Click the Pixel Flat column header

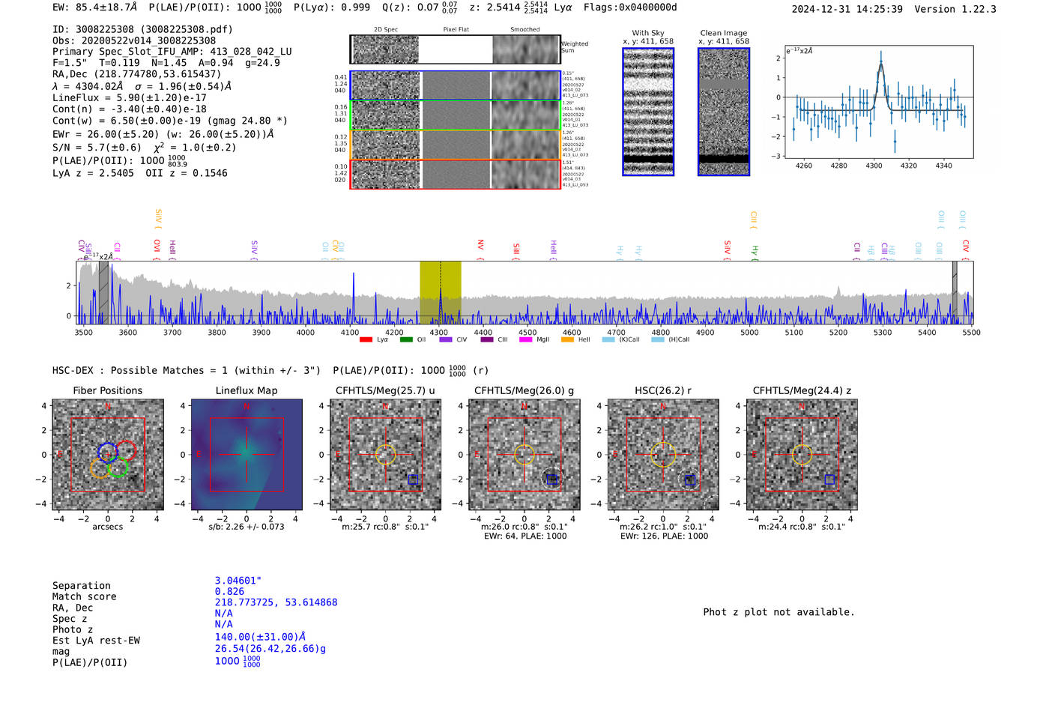click(456, 29)
